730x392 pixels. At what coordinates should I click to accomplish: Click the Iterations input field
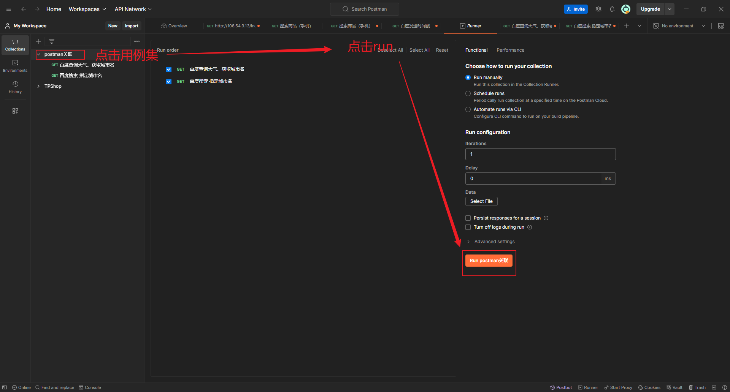541,154
